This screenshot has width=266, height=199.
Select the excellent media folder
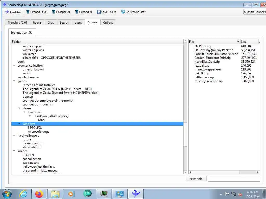[28, 77]
